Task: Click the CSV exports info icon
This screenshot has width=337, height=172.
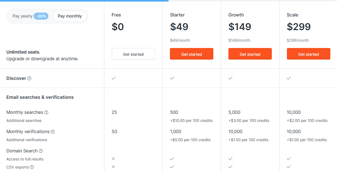Action: tap(32, 167)
